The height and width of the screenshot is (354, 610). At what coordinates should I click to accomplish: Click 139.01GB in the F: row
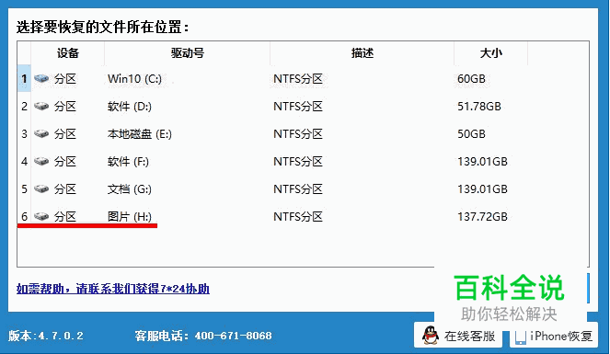tap(482, 162)
